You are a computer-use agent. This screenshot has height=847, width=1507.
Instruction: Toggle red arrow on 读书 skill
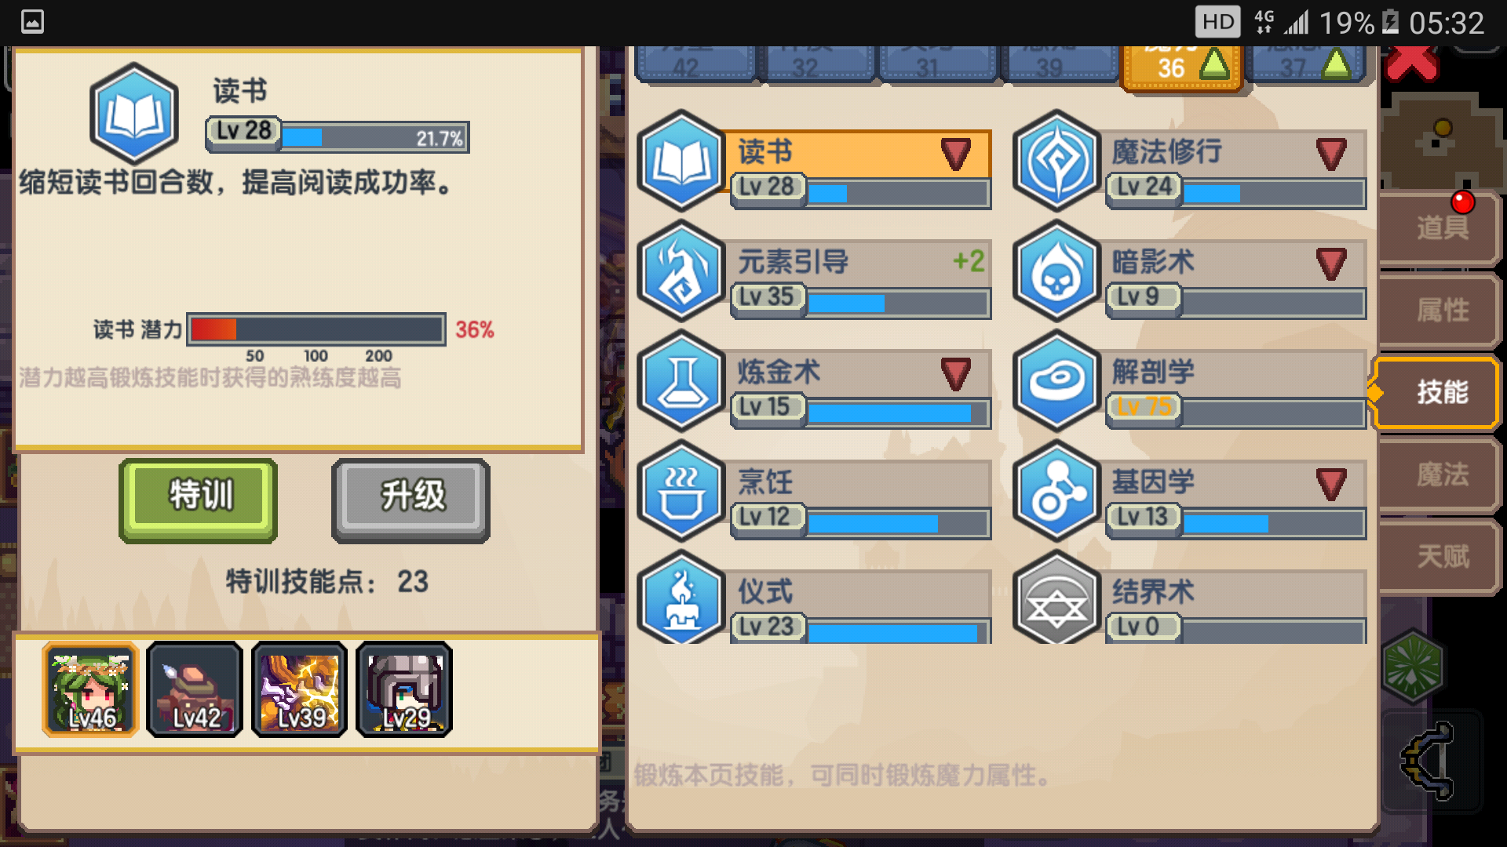[955, 154]
